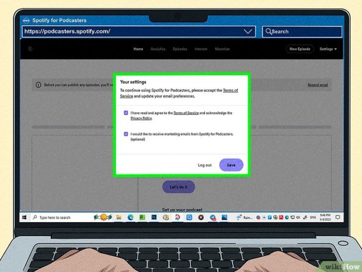Click the blue square app icon on the taskbar
Image resolution: width=362 pixels, height=272 pixels.
(x=189, y=218)
